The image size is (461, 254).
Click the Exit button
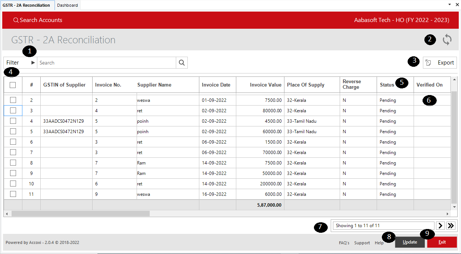click(x=442, y=242)
